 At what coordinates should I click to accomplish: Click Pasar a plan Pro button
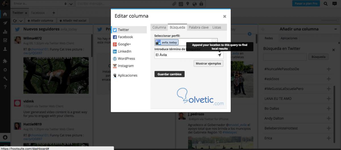(x=306, y=4)
